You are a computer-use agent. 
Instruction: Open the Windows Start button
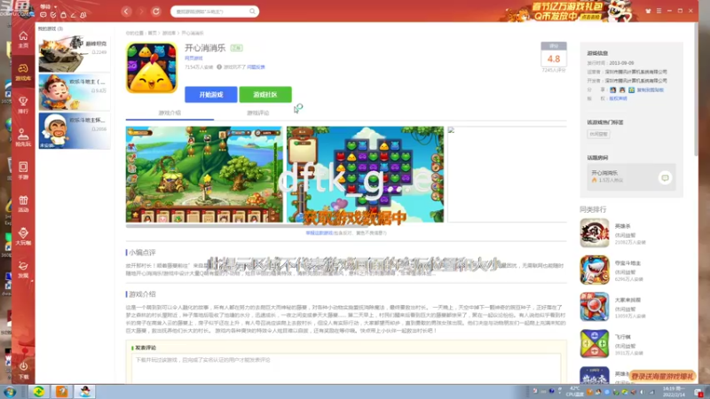(x=10, y=392)
